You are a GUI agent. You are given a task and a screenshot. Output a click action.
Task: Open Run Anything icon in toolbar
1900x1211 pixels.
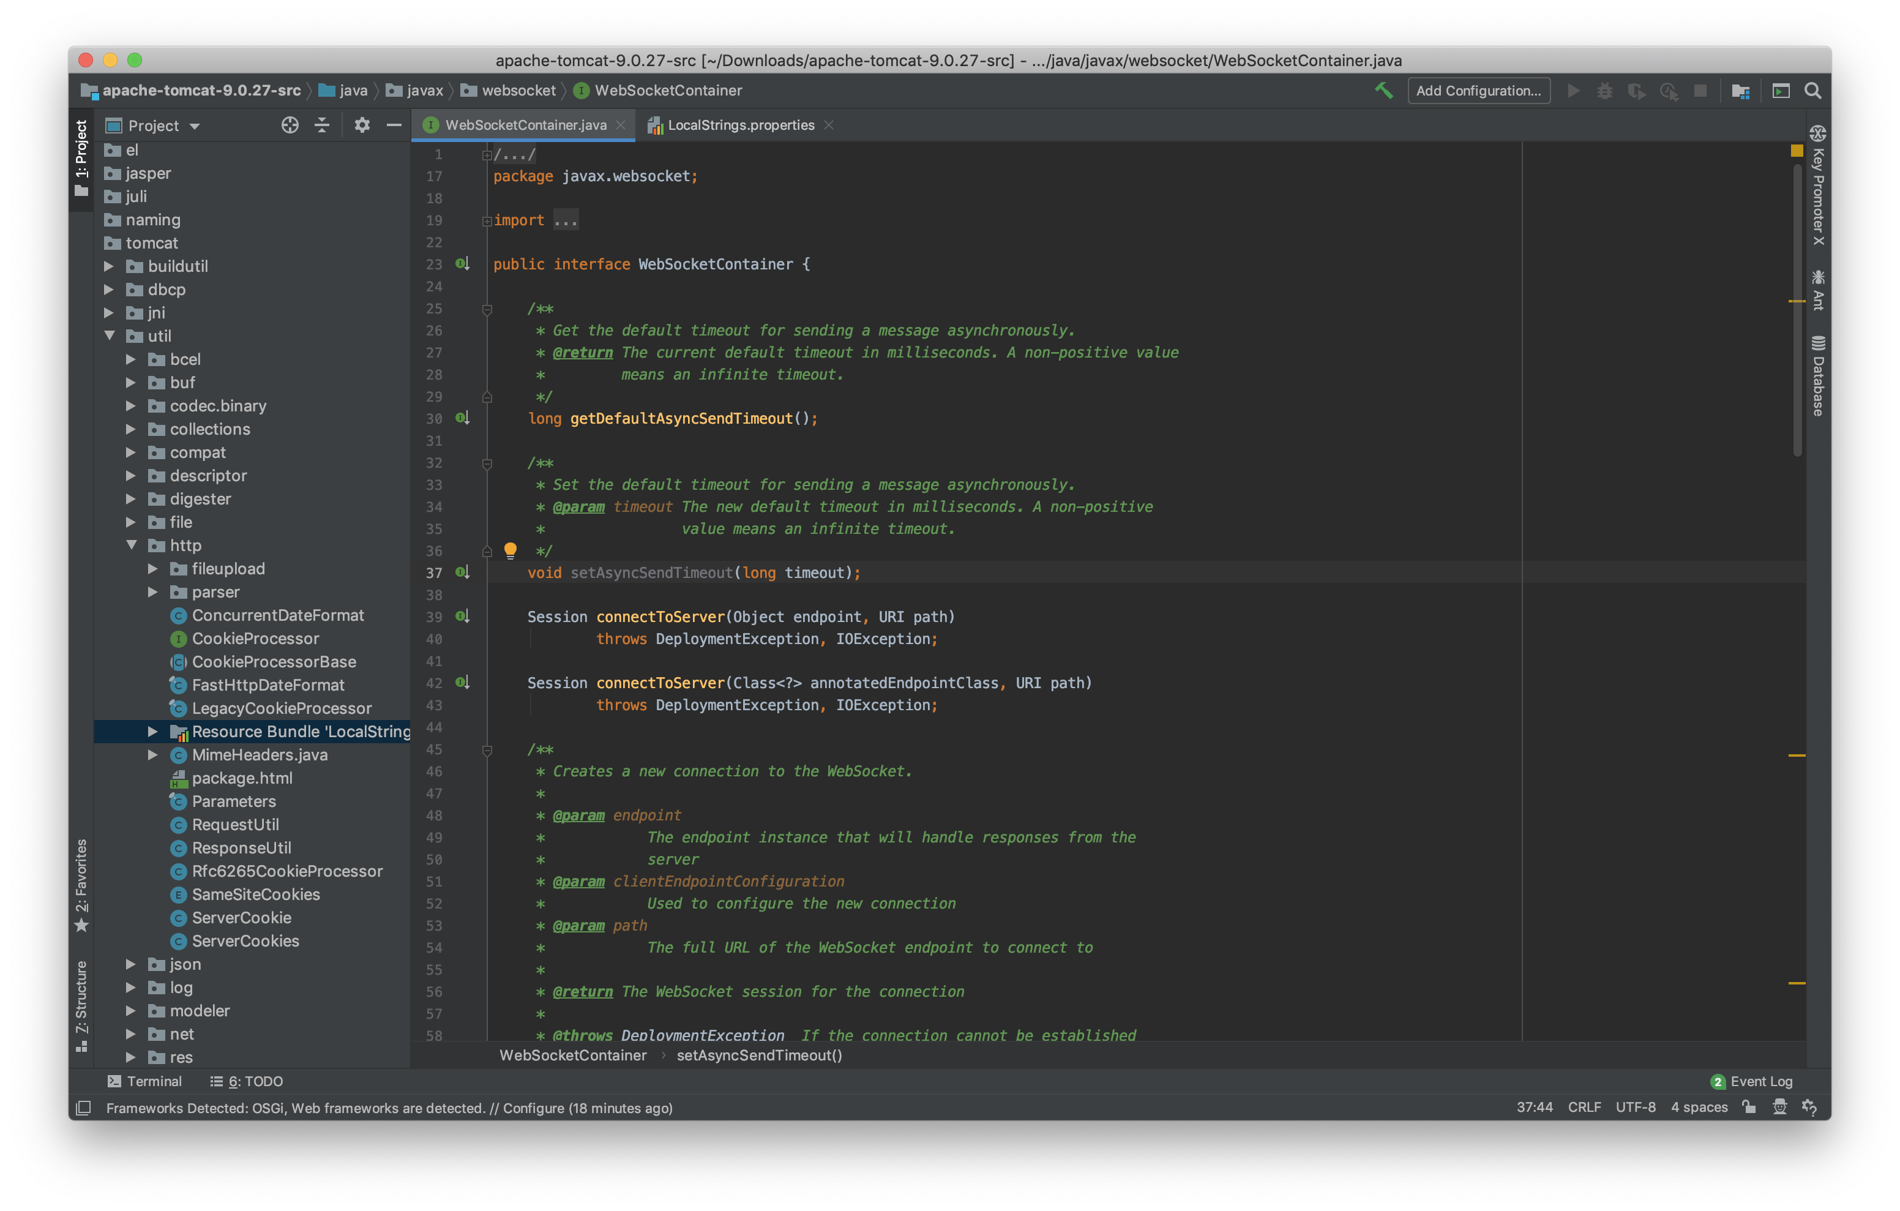pos(1781,91)
